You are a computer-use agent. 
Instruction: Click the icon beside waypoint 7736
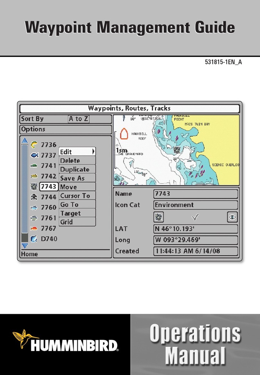pyautogui.click(x=34, y=145)
